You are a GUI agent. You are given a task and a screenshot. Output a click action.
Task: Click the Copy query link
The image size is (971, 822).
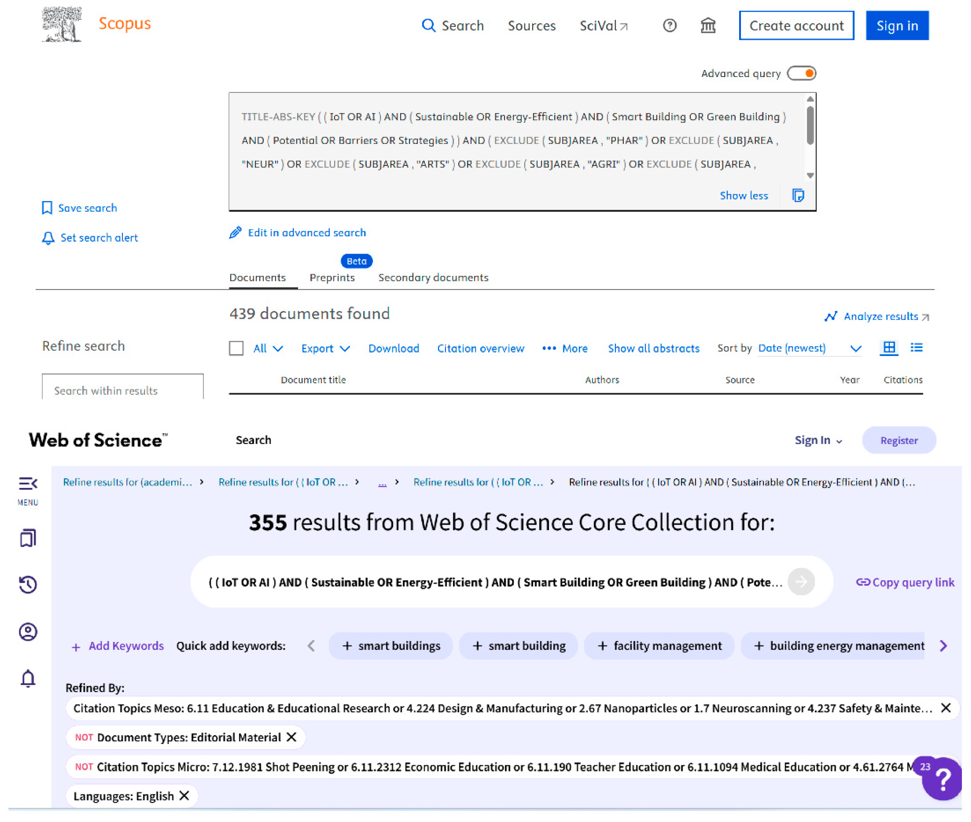point(905,582)
